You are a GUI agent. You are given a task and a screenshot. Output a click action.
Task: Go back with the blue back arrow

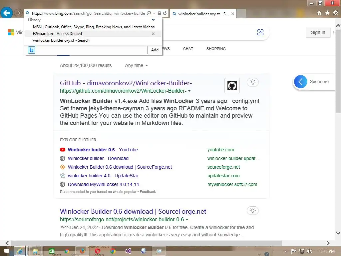[7, 13]
